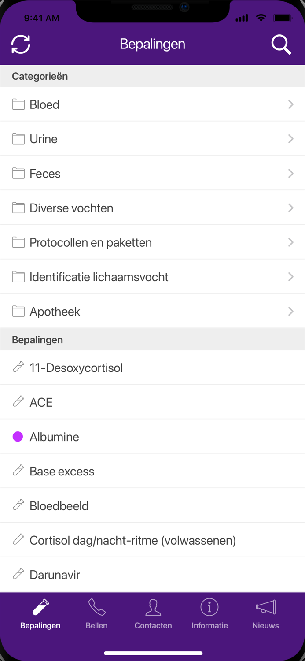Tap the test tube icon beside ACE
Viewport: 305px width, 661px height.
18,401
